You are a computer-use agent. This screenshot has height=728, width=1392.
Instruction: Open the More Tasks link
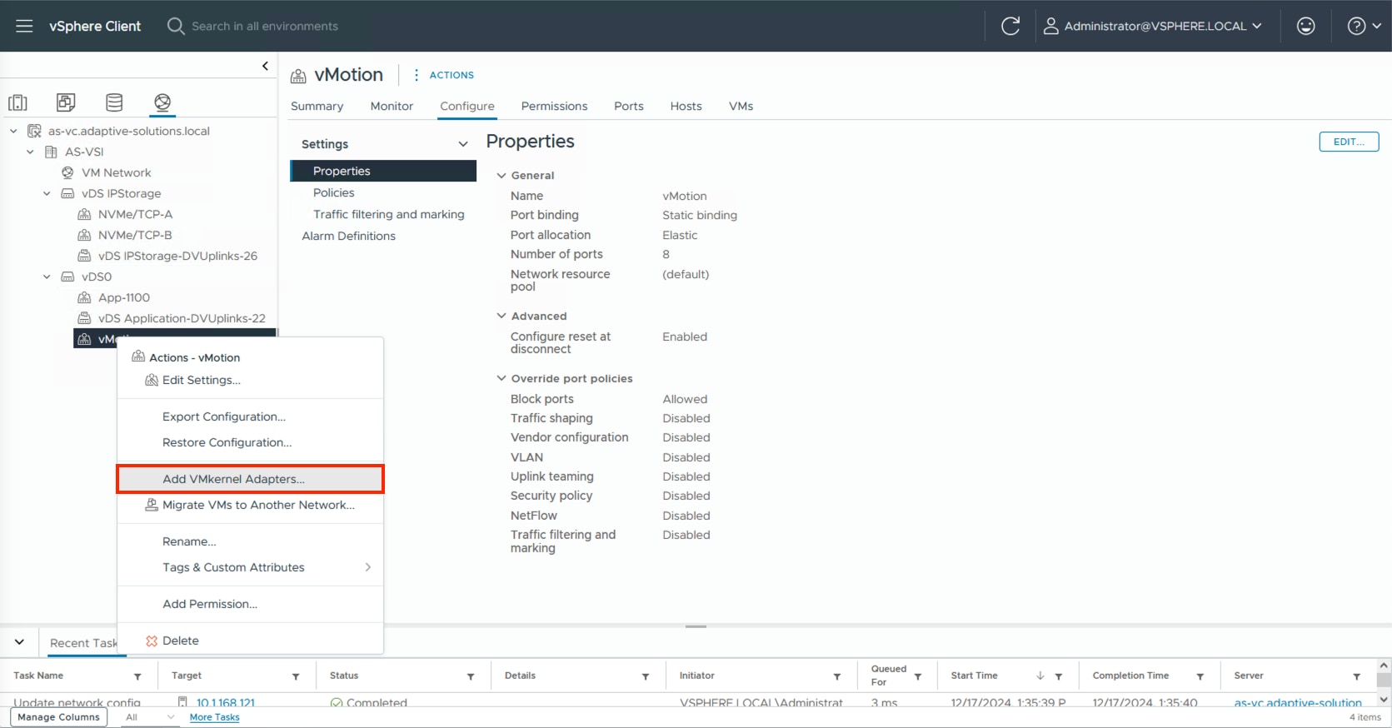pos(214,717)
